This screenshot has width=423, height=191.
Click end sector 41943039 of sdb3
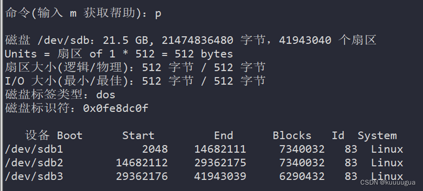220,176
